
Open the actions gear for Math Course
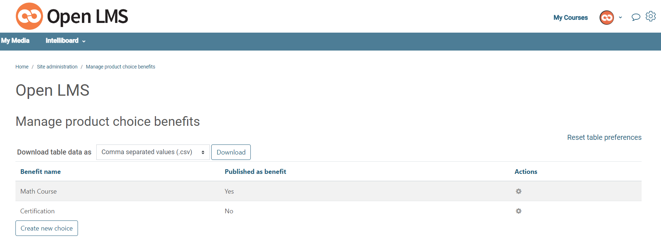[x=518, y=191]
